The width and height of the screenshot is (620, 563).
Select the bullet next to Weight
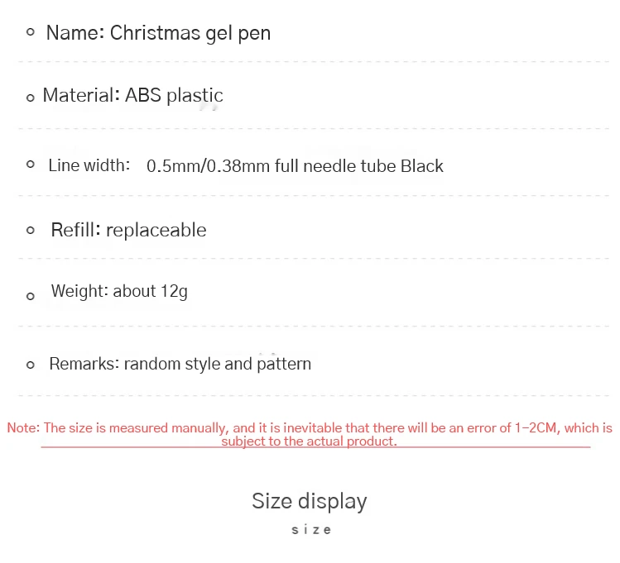point(31,296)
